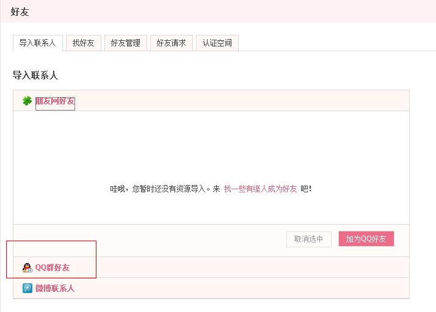
Task: Open the 找一些有缘人成为好友 link
Action: [260, 189]
